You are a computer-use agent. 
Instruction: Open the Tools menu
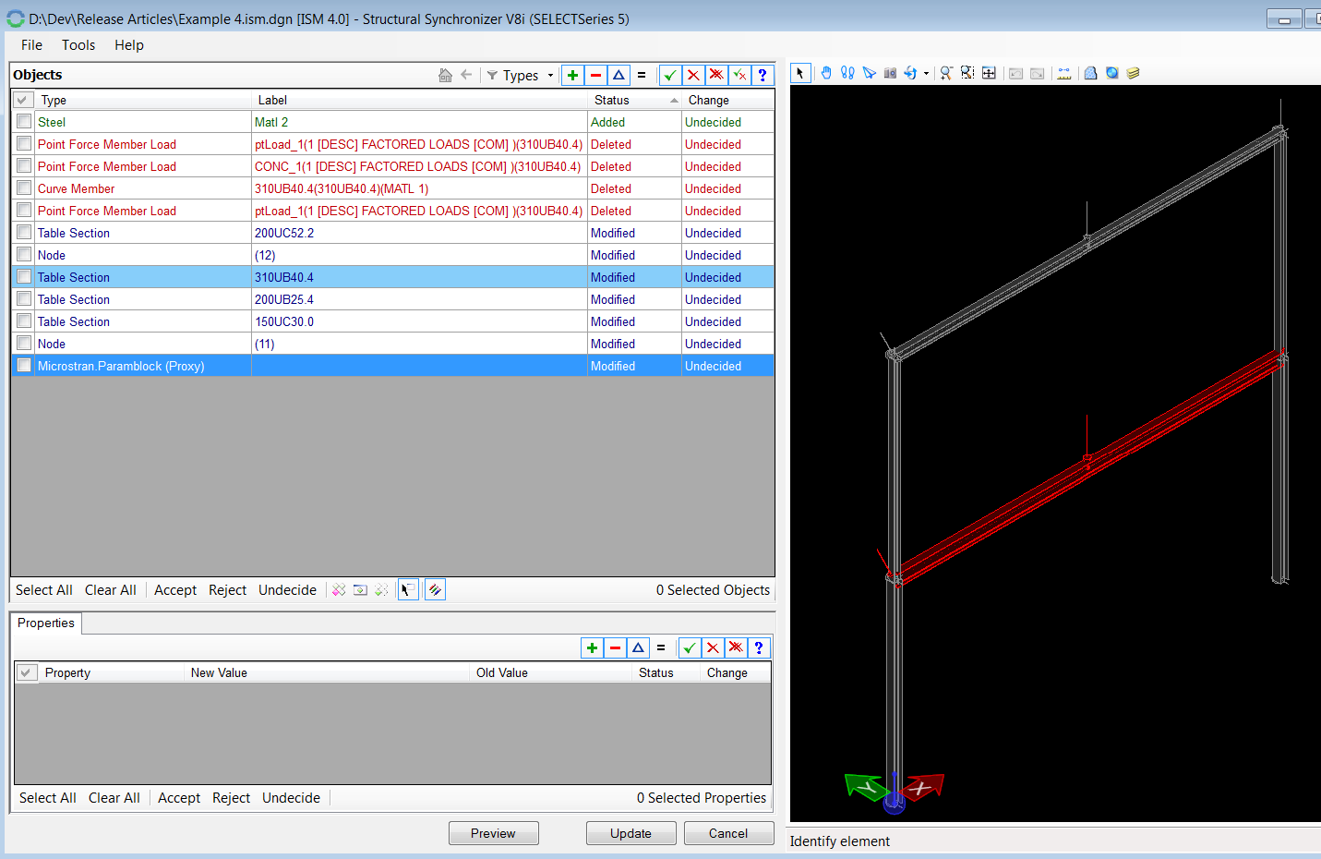pos(78,45)
